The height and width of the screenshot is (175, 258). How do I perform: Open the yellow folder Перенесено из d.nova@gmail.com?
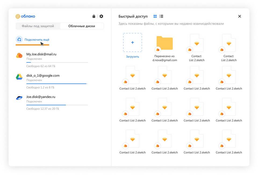click(x=164, y=43)
